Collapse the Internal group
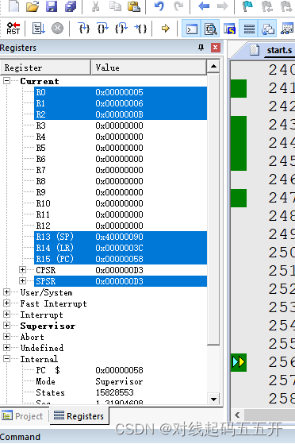Screen dimensions: 295x444 pos(6,359)
